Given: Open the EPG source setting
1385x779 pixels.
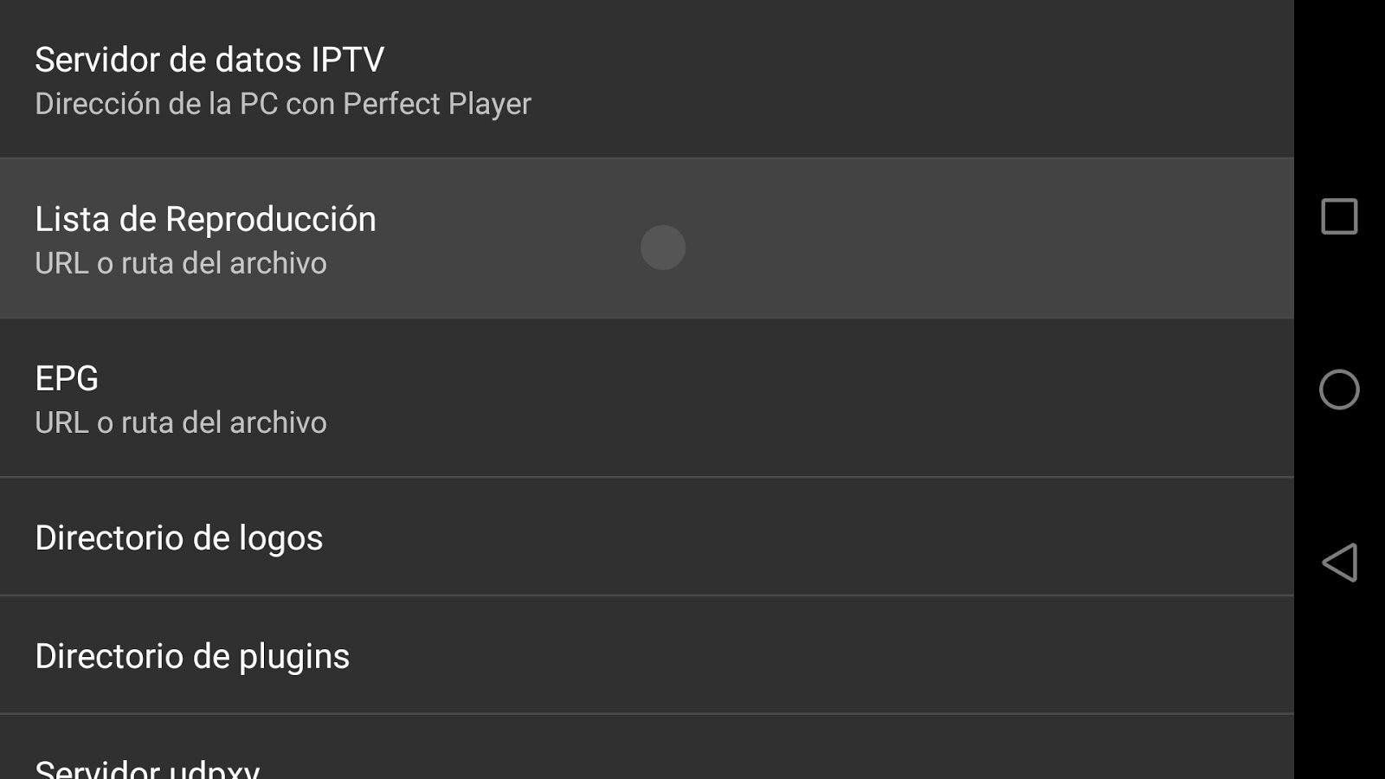Looking at the screenshot, I should [346, 398].
